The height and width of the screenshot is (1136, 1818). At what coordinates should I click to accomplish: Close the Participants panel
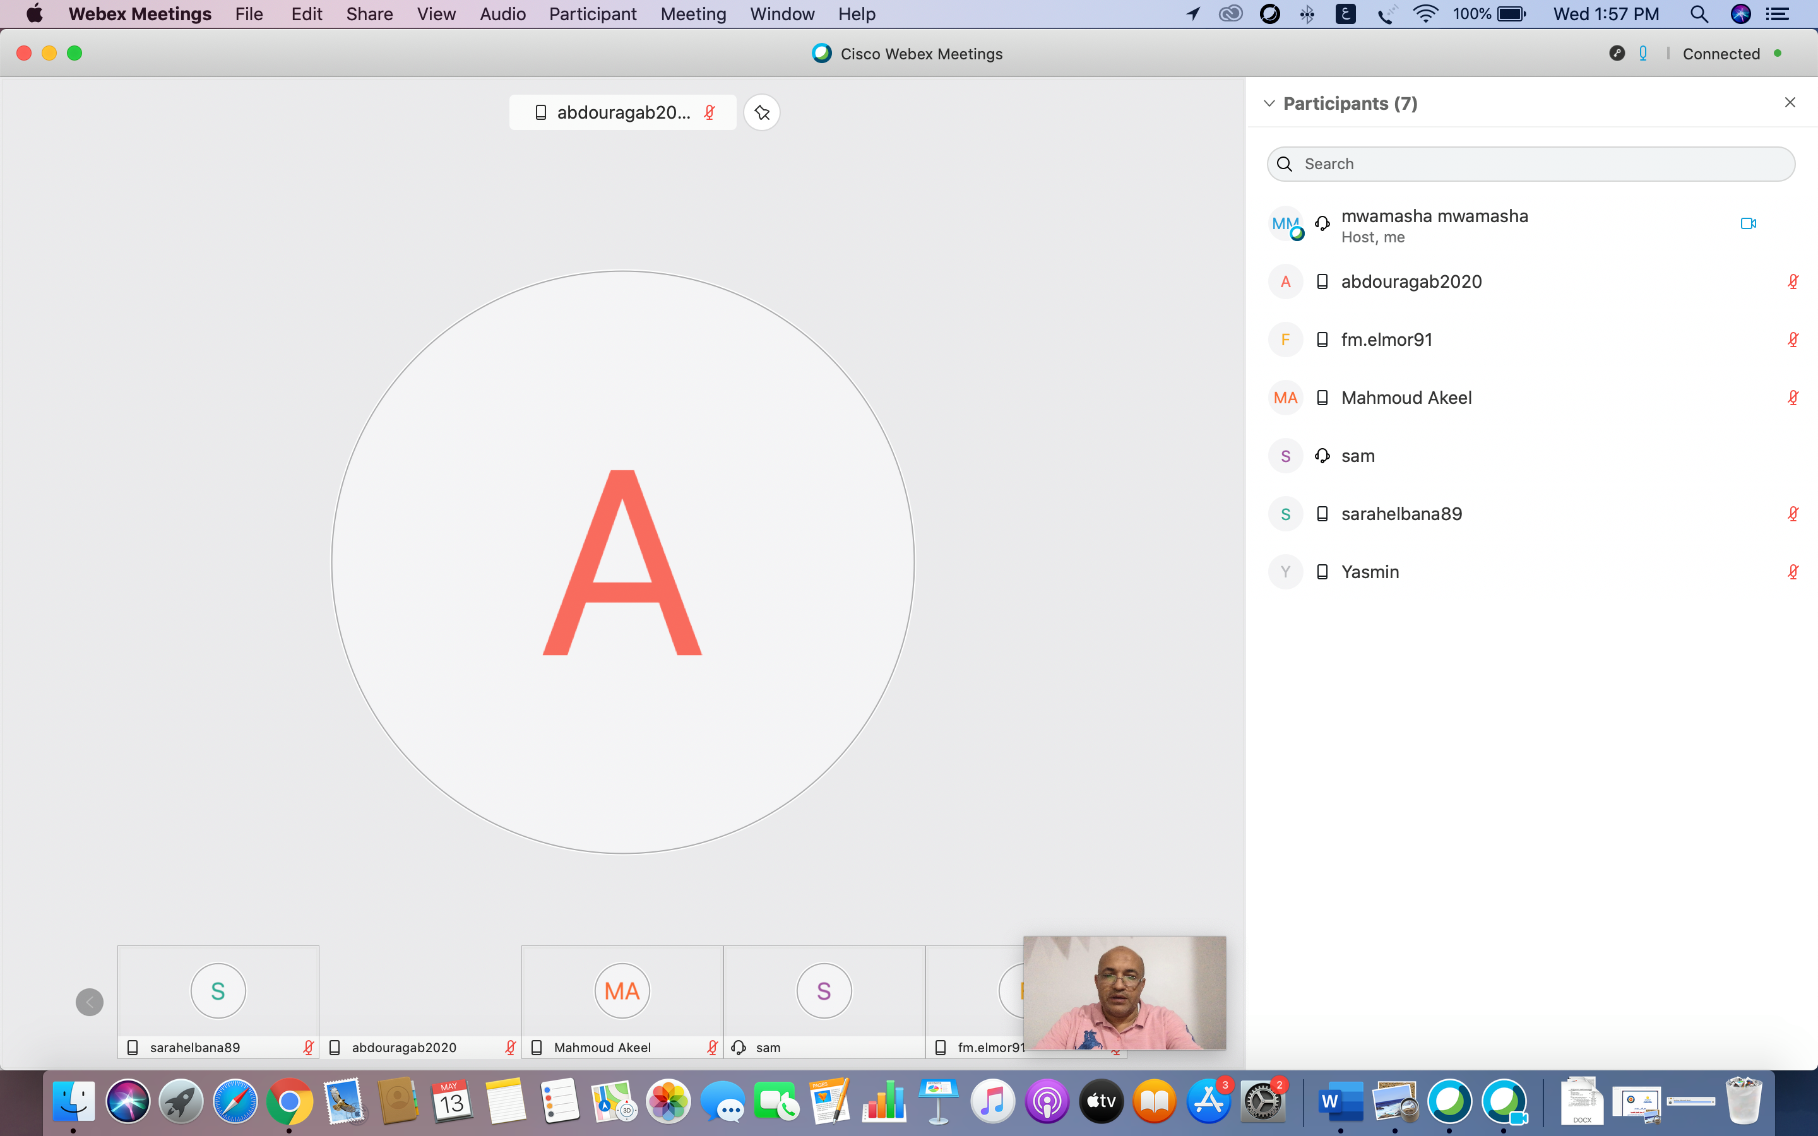pos(1790,103)
